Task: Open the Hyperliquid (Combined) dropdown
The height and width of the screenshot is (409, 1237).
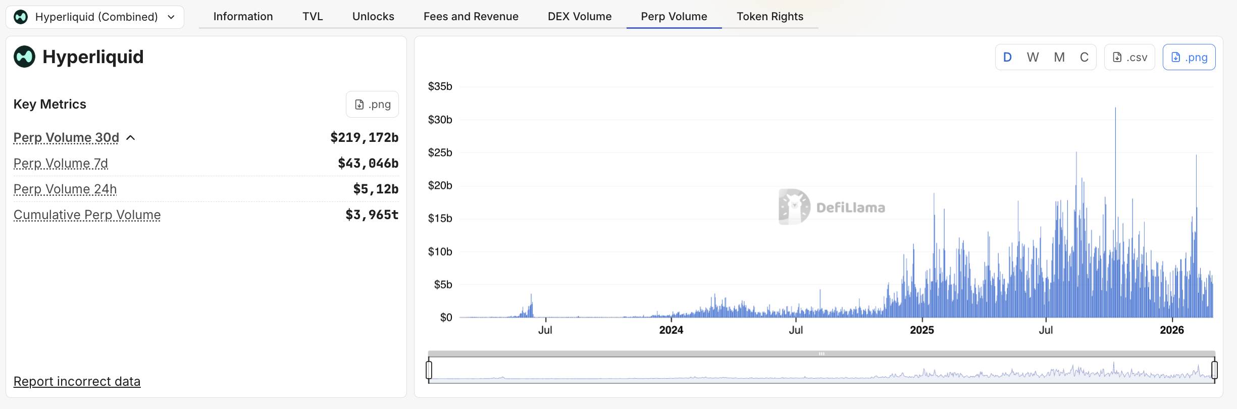Action: 95,17
